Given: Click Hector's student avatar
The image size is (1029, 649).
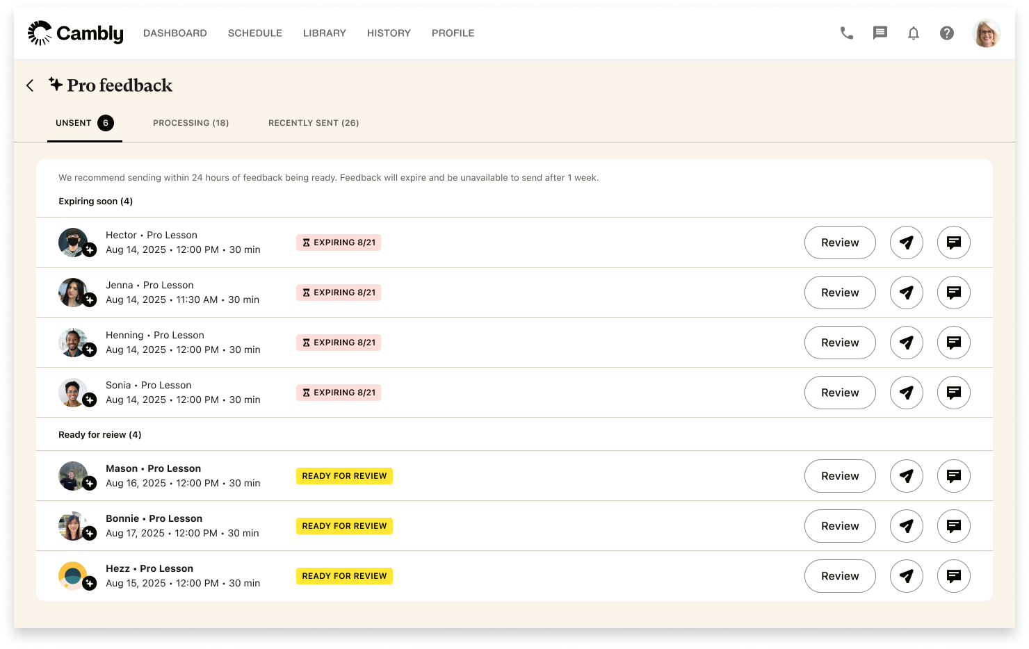Looking at the screenshot, I should point(73,243).
